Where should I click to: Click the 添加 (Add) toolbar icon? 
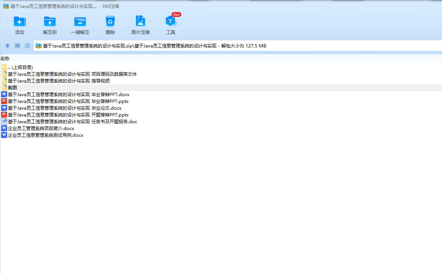(x=19, y=21)
